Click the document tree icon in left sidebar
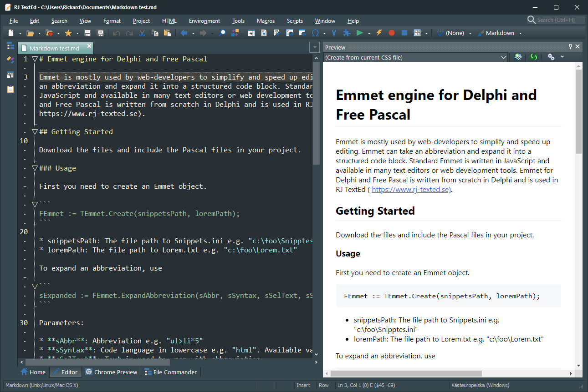This screenshot has width=588, height=392. click(x=10, y=45)
